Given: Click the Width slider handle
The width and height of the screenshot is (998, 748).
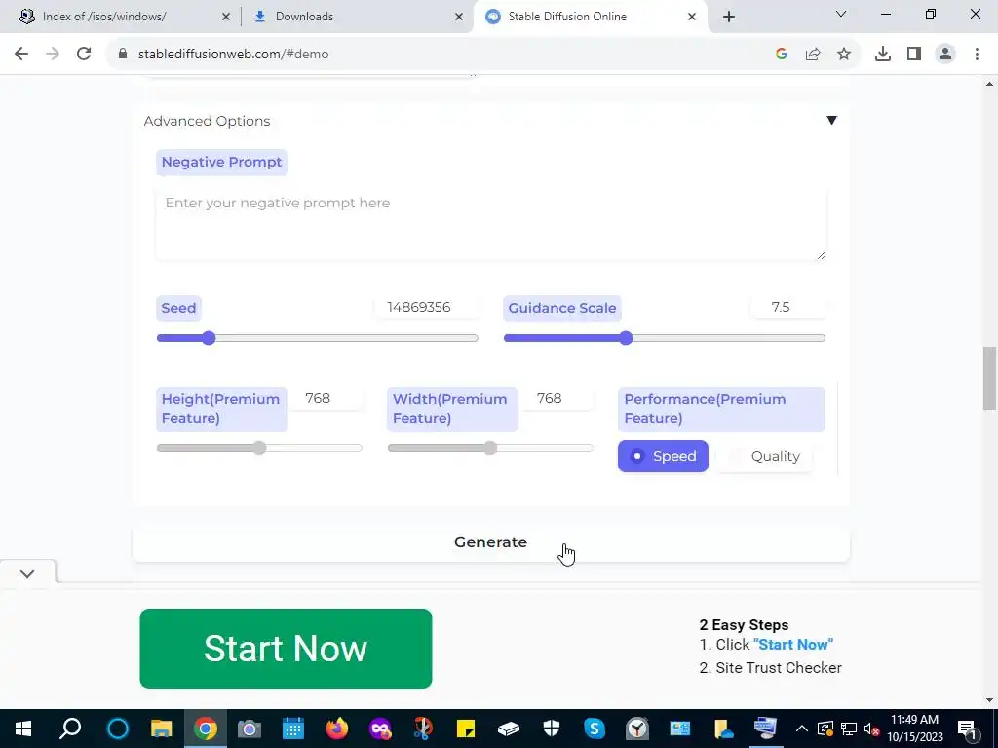Looking at the screenshot, I should coord(490,448).
